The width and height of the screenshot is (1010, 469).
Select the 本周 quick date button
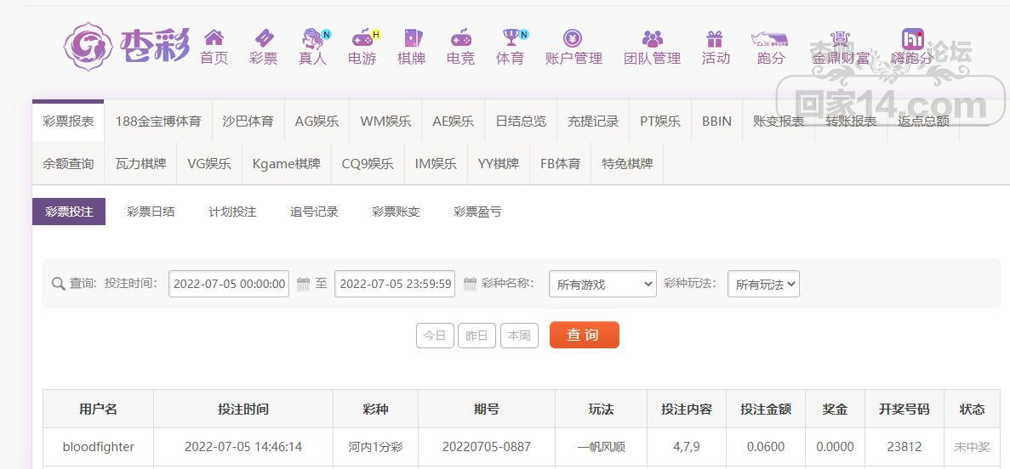pyautogui.click(x=519, y=336)
